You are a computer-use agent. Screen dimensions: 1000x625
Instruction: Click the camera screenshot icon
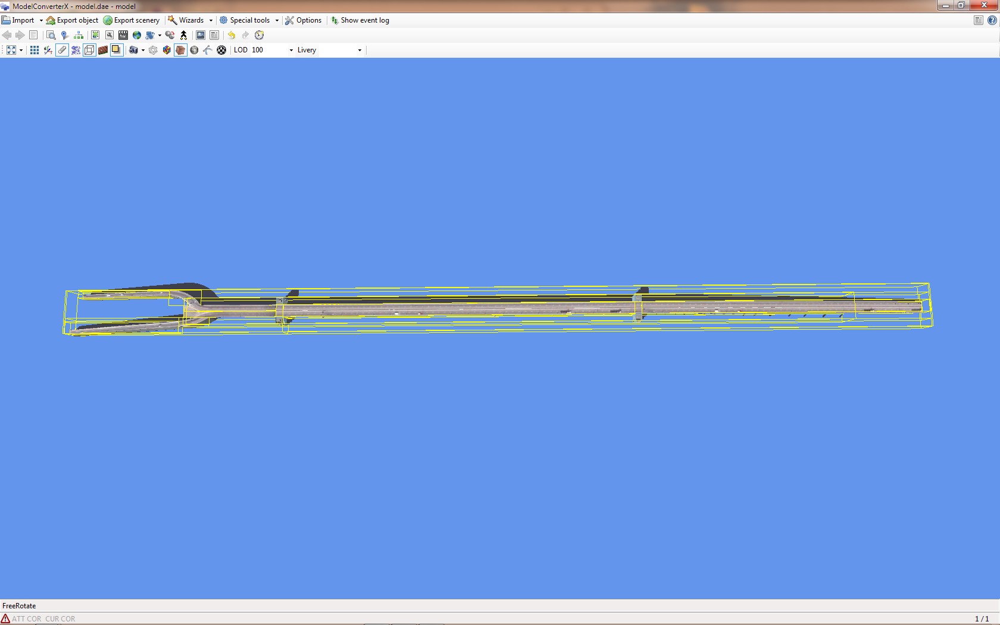coord(133,50)
